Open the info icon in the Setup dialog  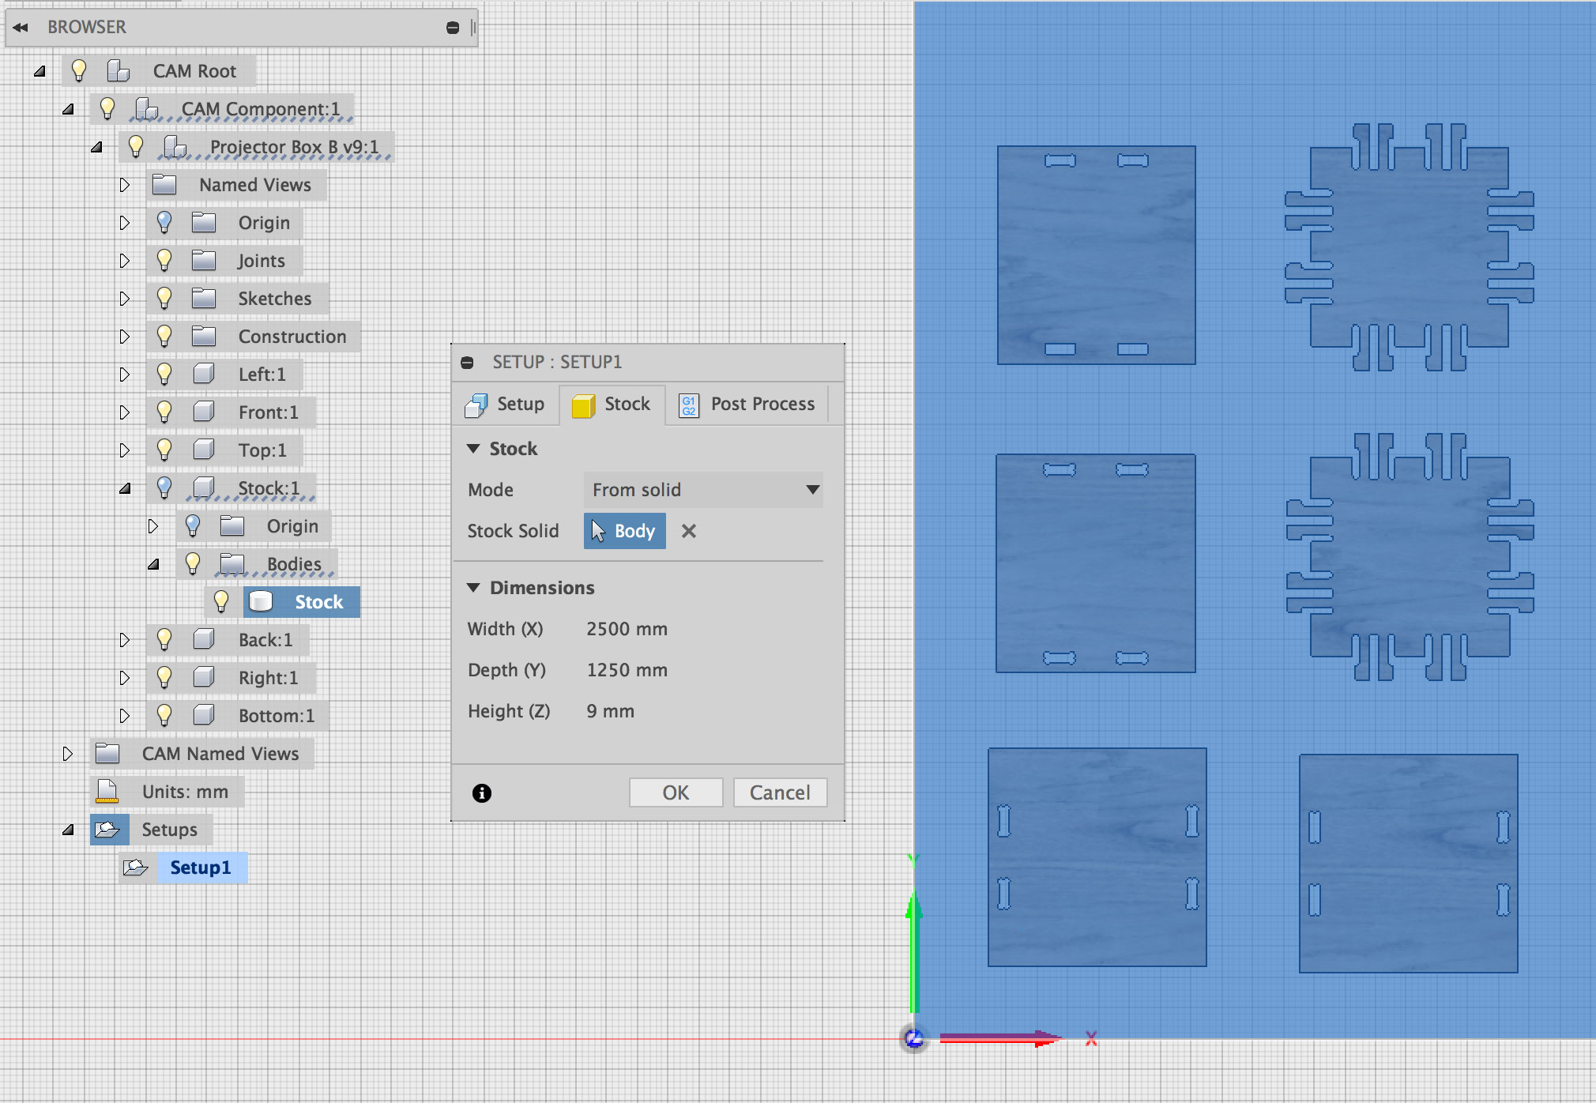(x=482, y=792)
